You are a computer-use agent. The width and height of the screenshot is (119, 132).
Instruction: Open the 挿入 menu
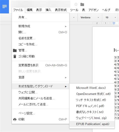[x=48, y=10]
